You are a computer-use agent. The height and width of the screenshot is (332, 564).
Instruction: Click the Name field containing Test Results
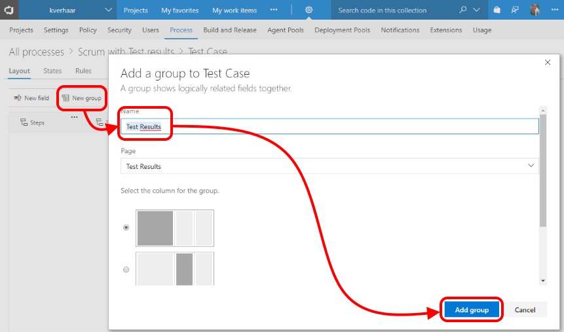pyautogui.click(x=329, y=126)
